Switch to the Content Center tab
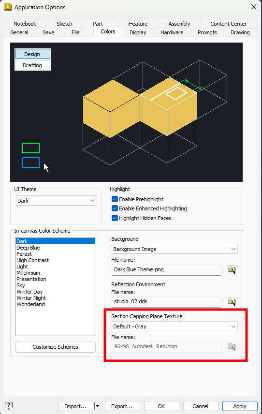Image resolution: width=262 pixels, height=414 pixels. click(228, 24)
